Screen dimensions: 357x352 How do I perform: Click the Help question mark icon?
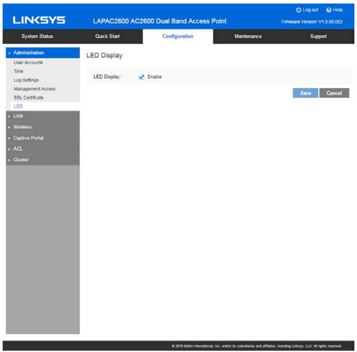(328, 10)
